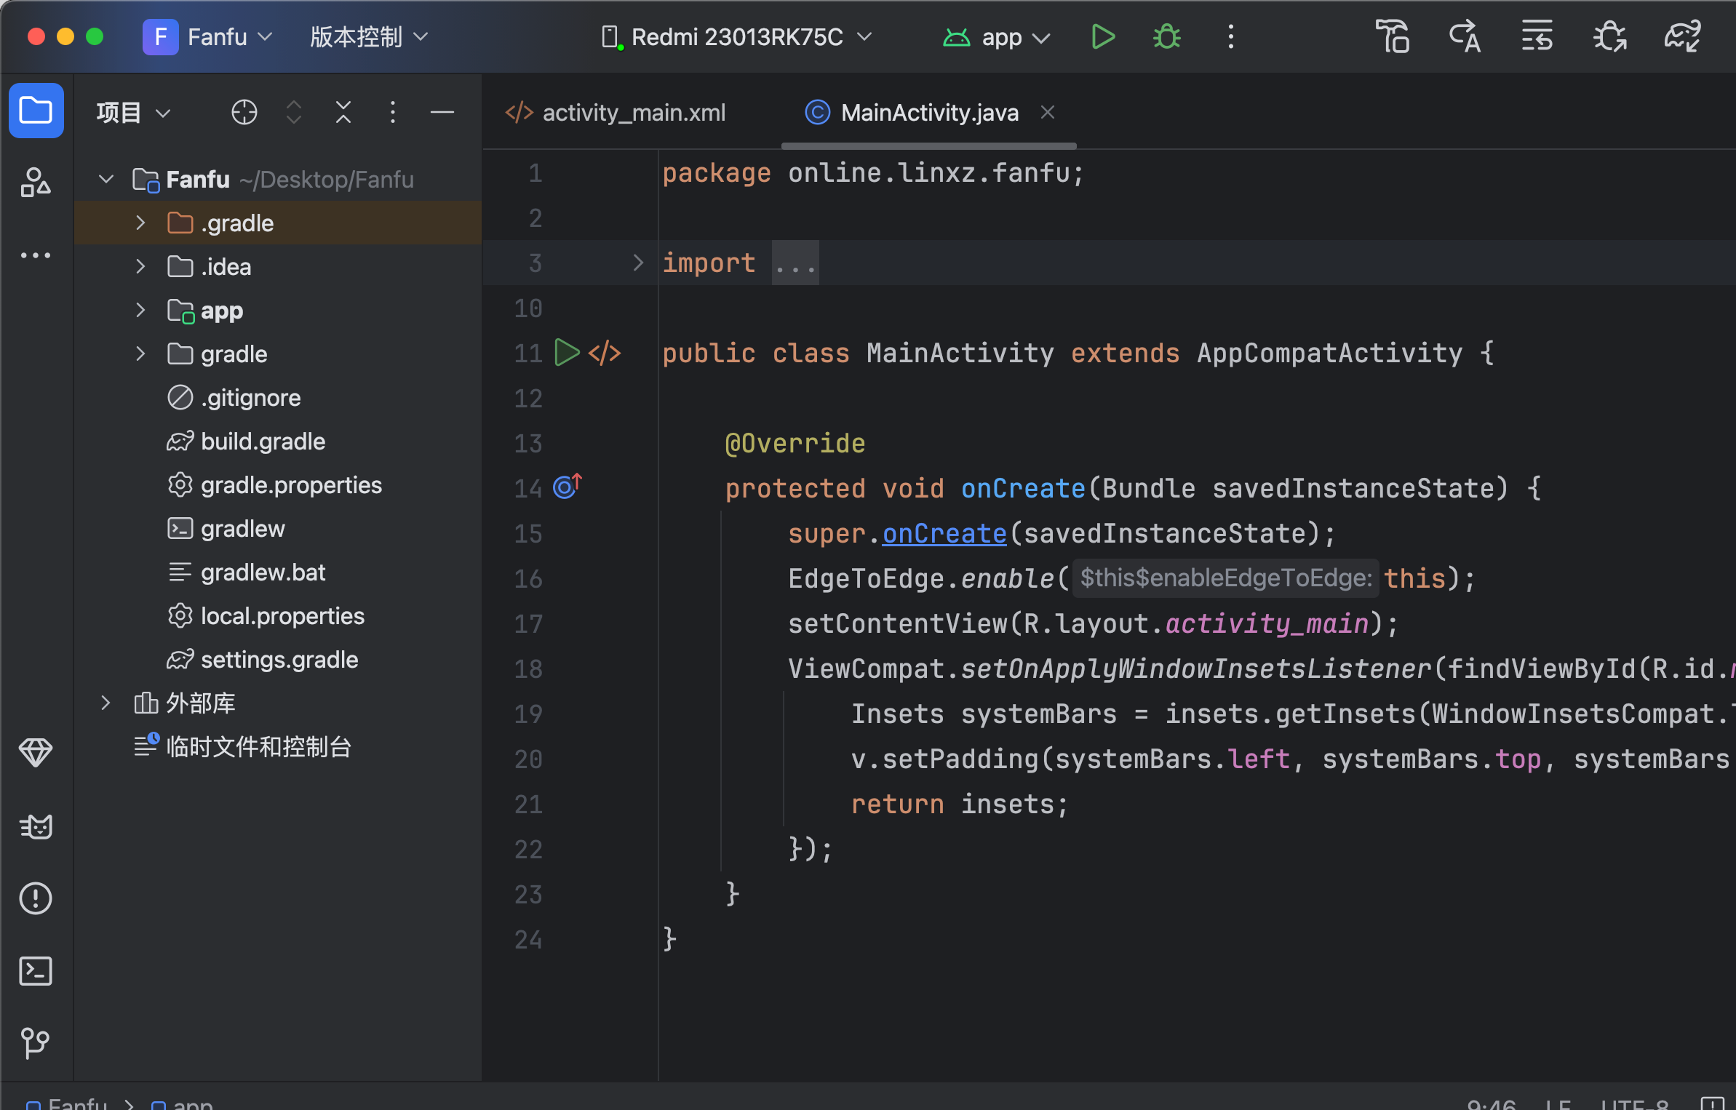This screenshot has height=1110, width=1736.
Task: Click the AppCompatActivity class name
Action: point(1329,353)
